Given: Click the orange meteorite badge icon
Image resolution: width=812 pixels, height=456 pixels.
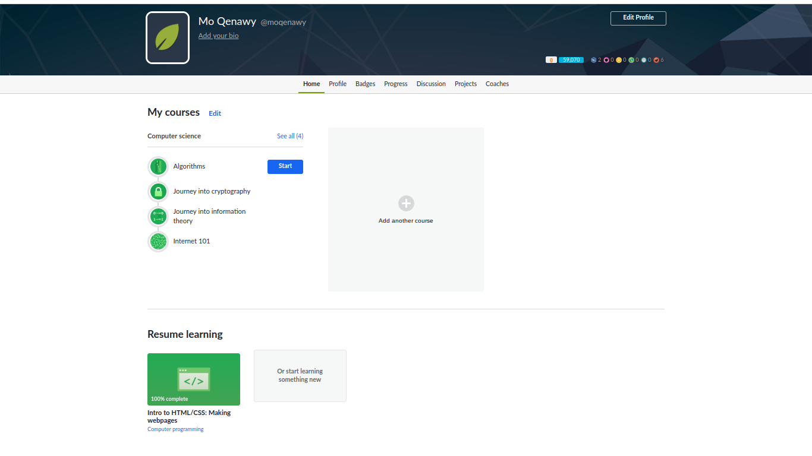Looking at the screenshot, I should click(656, 60).
